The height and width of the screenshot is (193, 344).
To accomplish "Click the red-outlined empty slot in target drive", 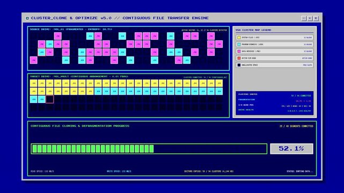I will [x=49, y=99].
